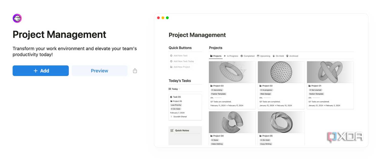The width and height of the screenshot is (379, 159).
Task: Switch to the Upcoming tab
Action: tap(264, 56)
